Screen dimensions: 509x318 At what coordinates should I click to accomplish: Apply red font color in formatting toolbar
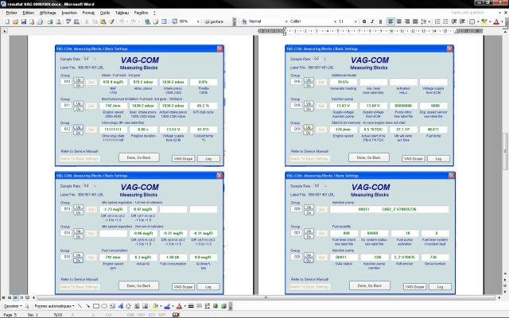[x=496, y=21]
